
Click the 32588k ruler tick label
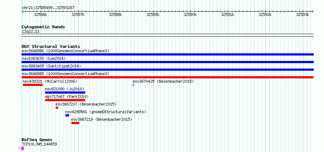(x=115, y=15)
